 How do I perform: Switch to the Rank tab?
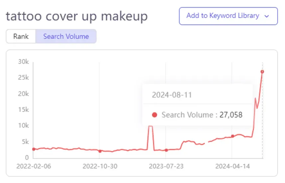tap(21, 36)
